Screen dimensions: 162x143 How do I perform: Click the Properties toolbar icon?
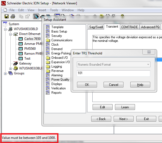point(28,16)
